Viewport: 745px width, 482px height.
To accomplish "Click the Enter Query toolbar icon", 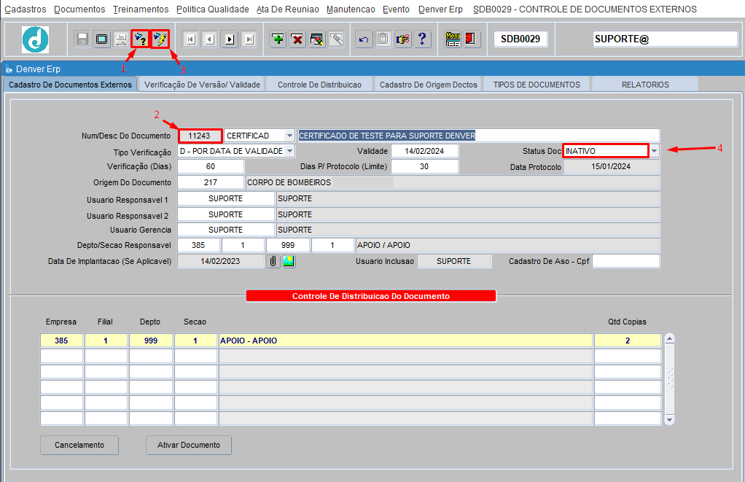I will 140,39.
